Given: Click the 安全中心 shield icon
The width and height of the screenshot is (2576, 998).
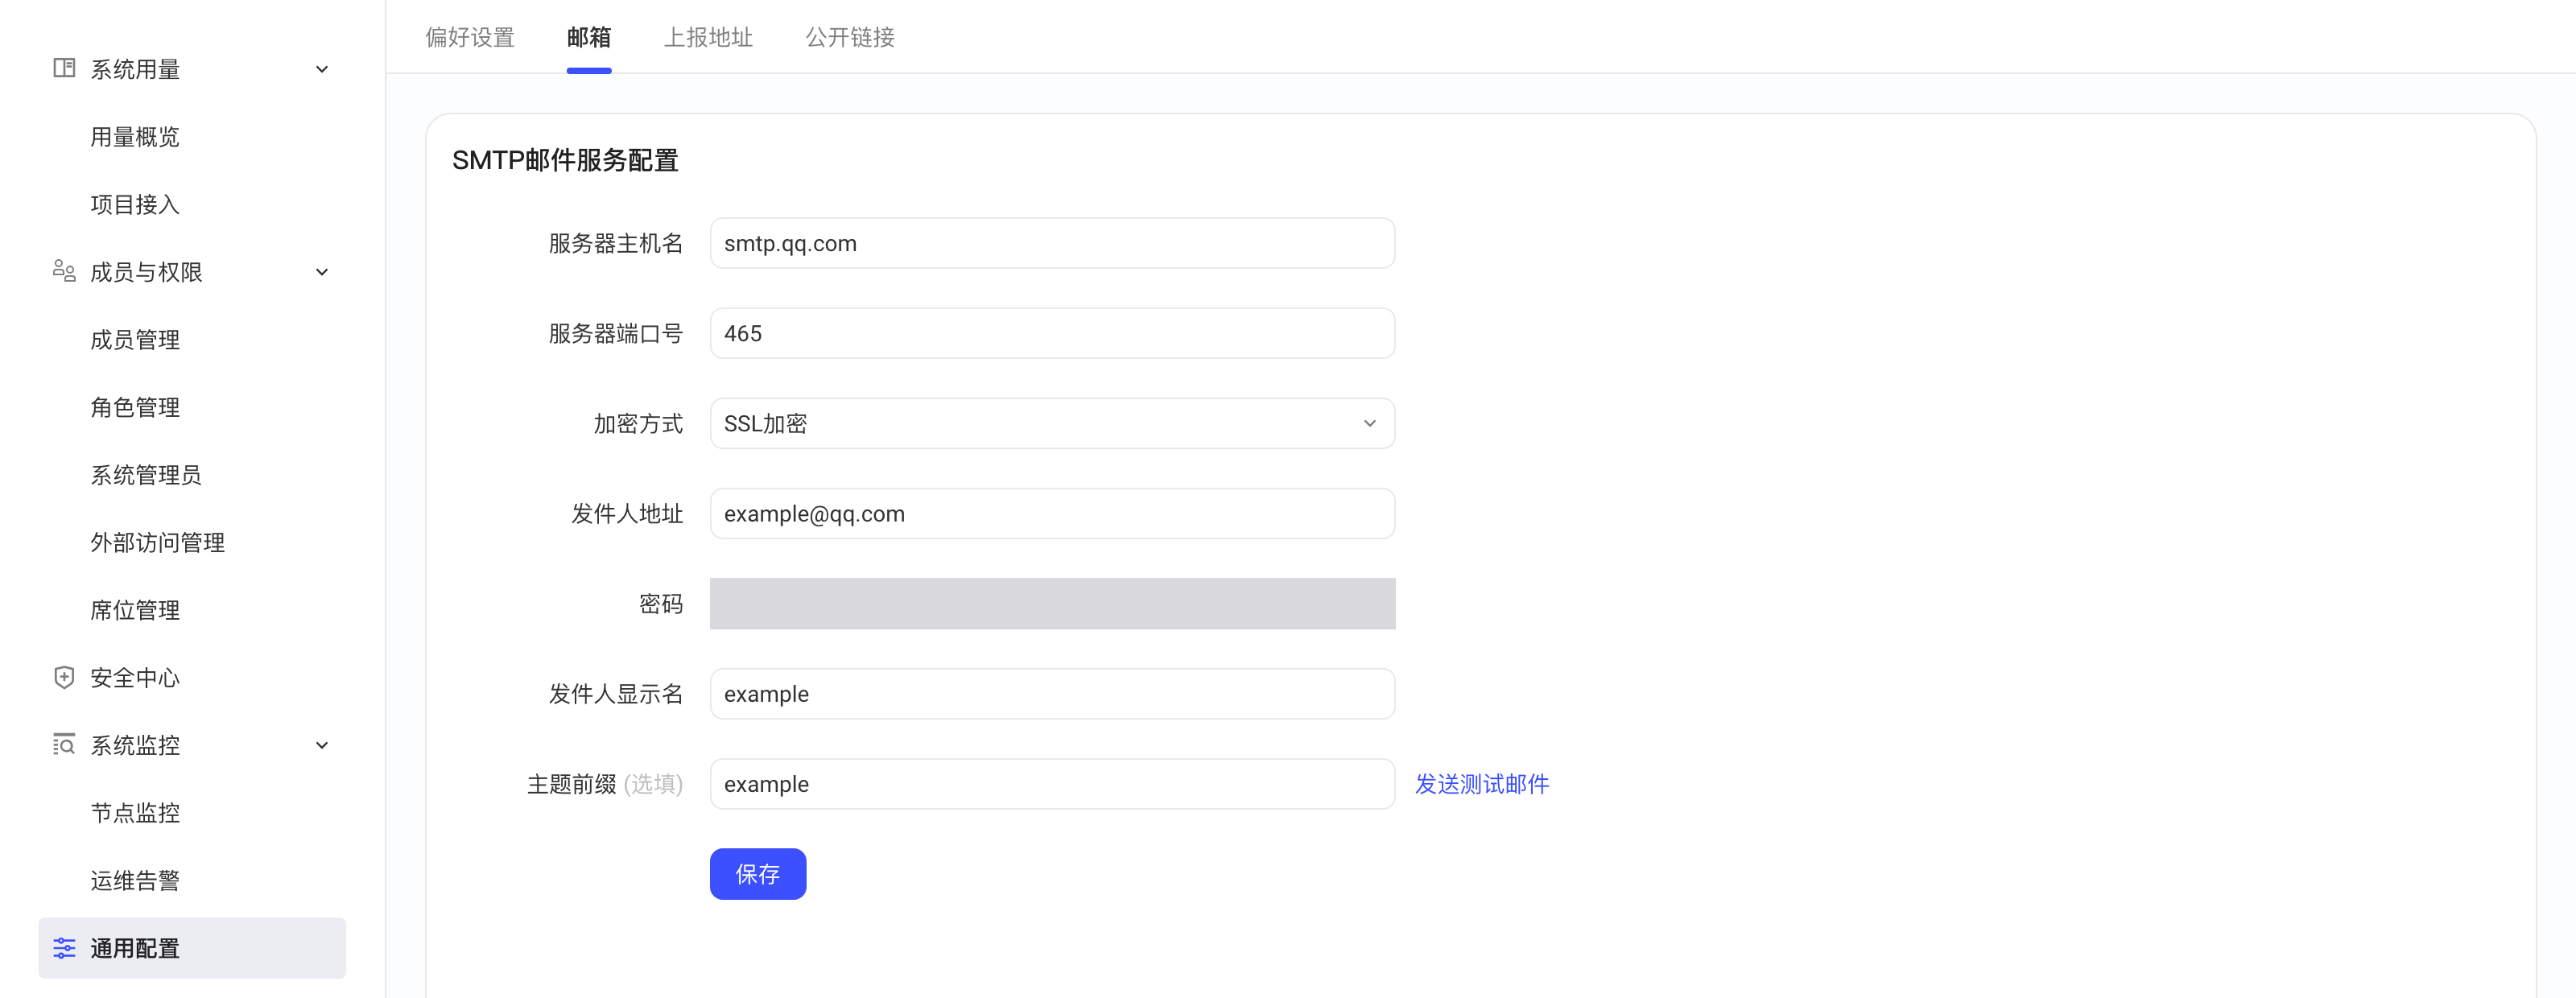Looking at the screenshot, I should [64, 677].
